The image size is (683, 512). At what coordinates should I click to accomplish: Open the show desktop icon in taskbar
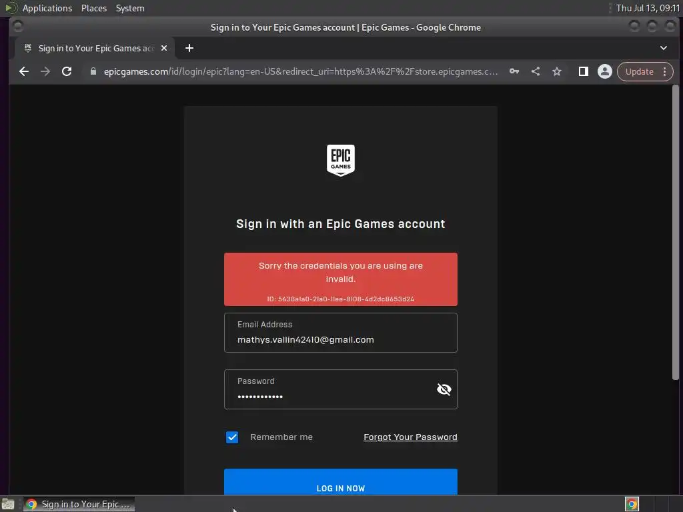(x=8, y=504)
